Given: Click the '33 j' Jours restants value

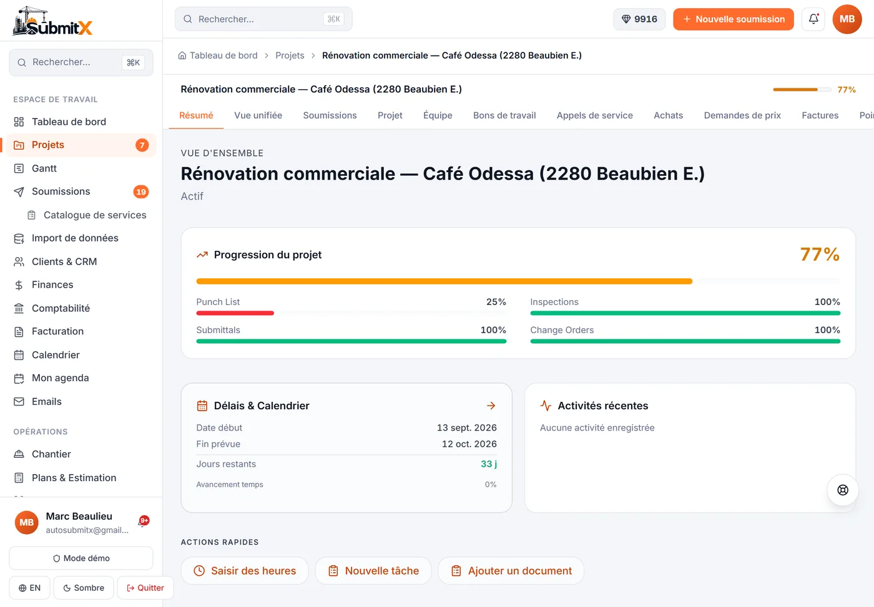Looking at the screenshot, I should [x=489, y=464].
